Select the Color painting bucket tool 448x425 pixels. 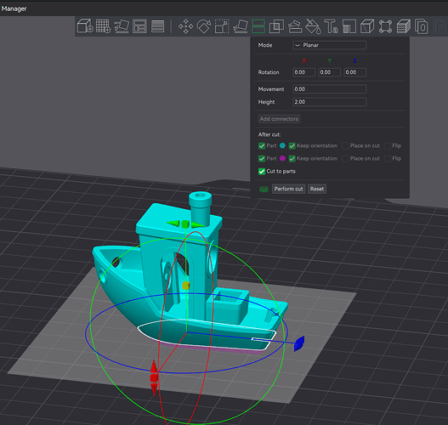click(x=313, y=26)
